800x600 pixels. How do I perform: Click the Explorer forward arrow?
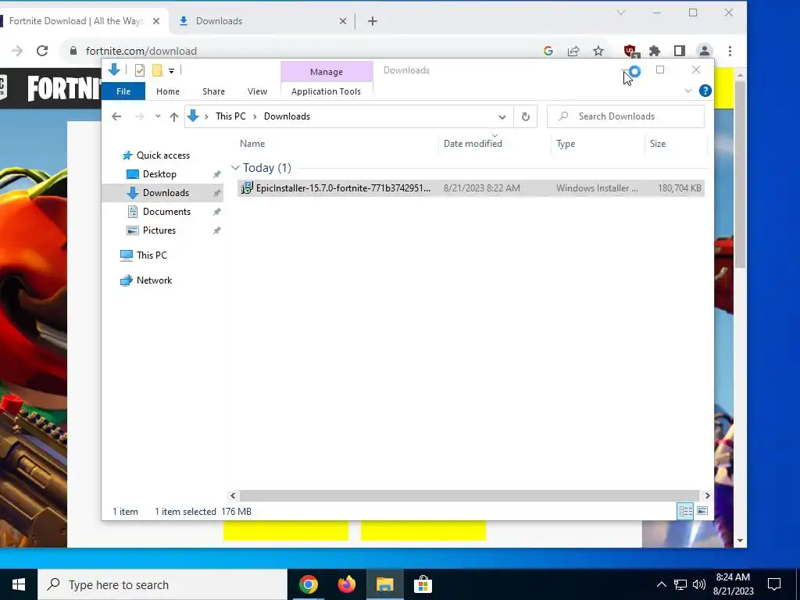click(x=139, y=116)
